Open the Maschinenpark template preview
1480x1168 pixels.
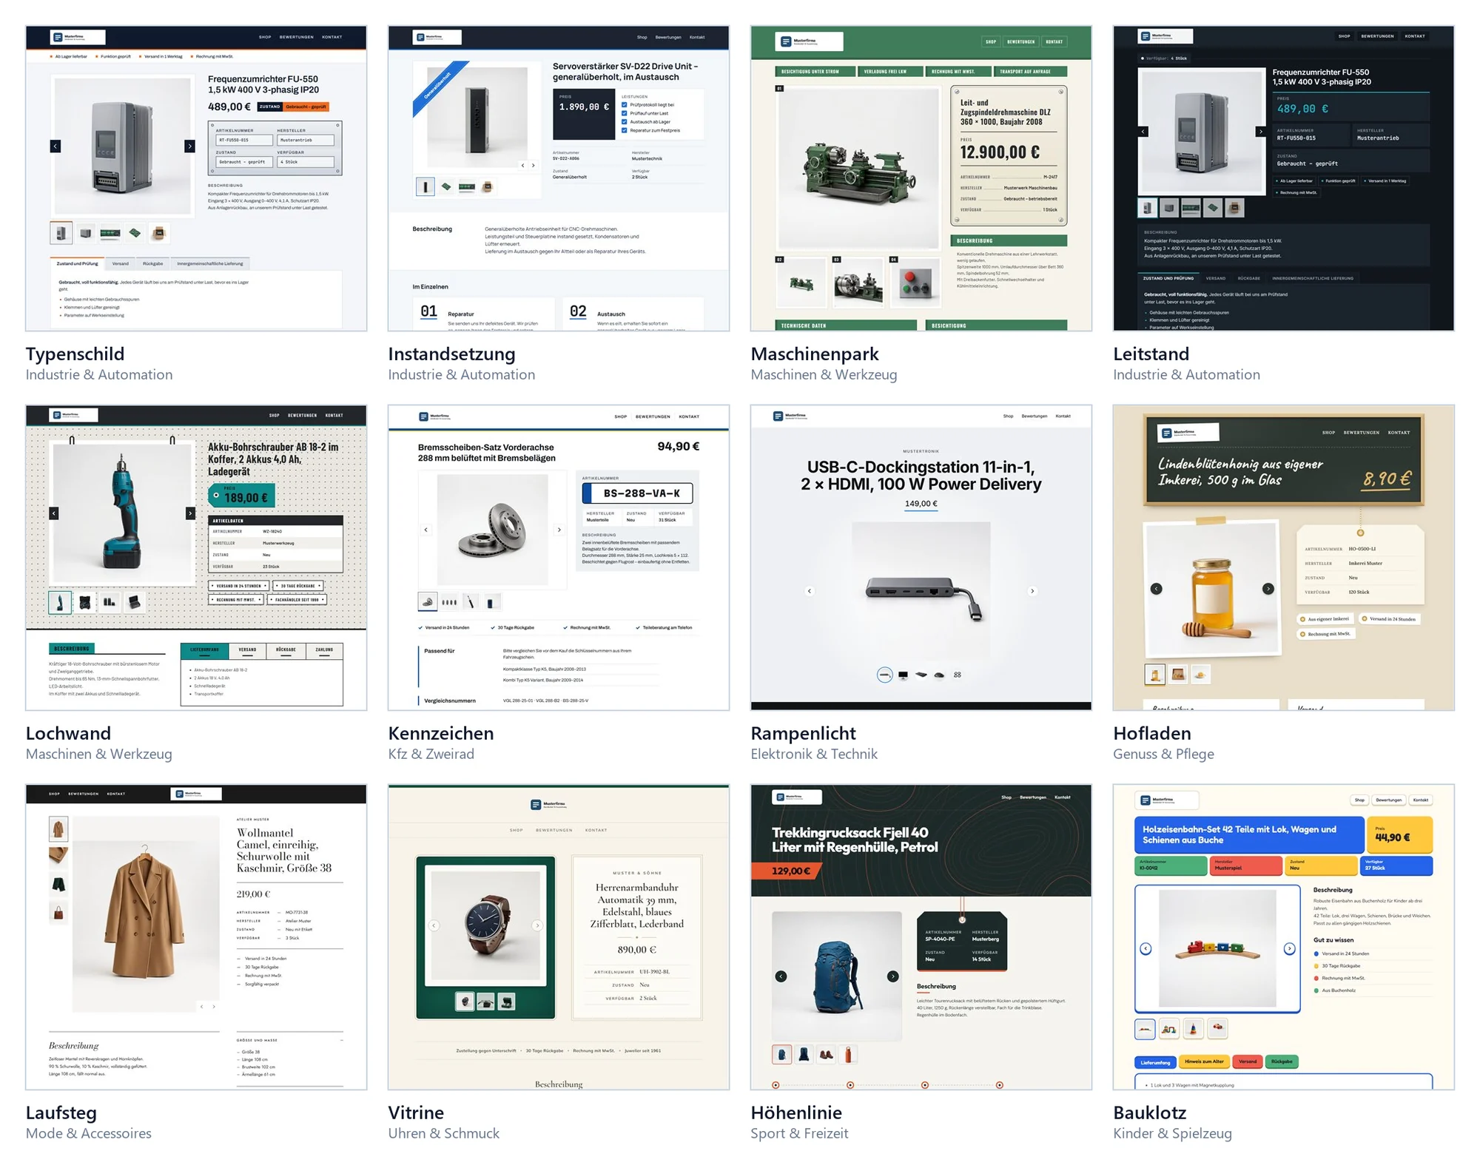click(921, 178)
